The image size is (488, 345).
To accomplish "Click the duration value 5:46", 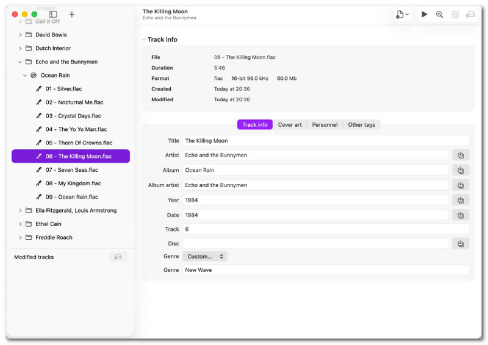I will click(x=220, y=68).
